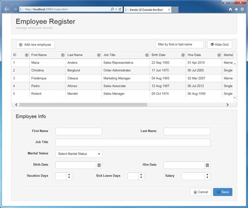Click the grid horizontal scroll left arrow
Screen dimensions: 248x208
[x=16, y=105]
